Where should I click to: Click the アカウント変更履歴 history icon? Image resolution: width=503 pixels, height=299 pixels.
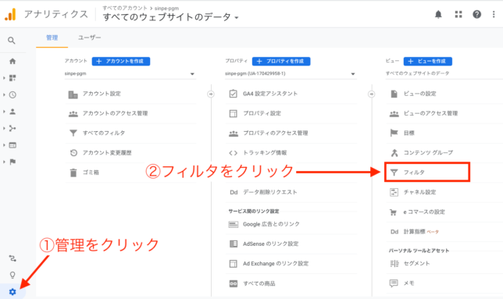coord(73,153)
